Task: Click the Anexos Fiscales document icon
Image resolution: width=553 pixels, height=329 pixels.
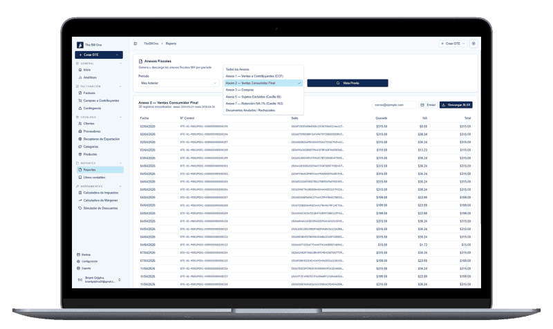Action: 140,62
